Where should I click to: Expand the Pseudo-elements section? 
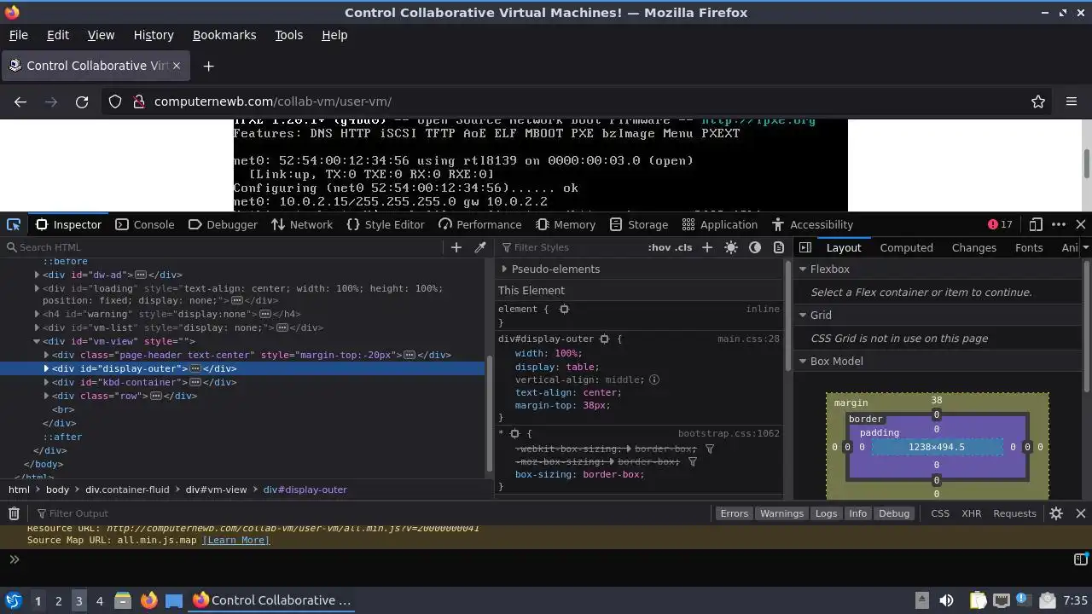[504, 269]
